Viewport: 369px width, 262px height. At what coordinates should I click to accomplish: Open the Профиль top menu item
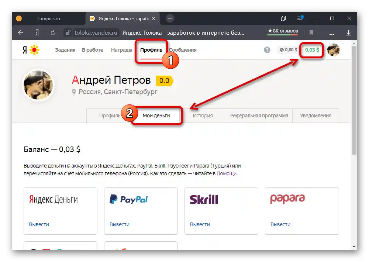(x=151, y=50)
